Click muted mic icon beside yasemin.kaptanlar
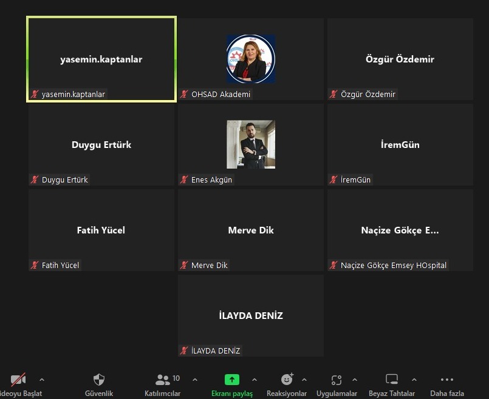 tap(35, 94)
